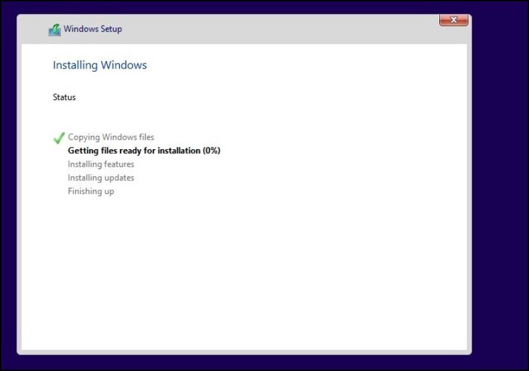Click 'Finishing up' status line

click(x=91, y=191)
